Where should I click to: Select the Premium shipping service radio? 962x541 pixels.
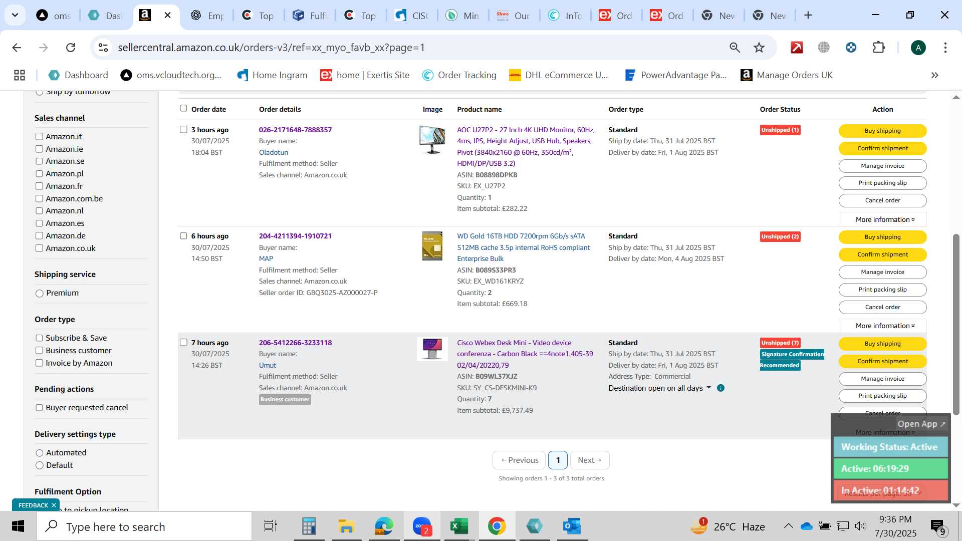tap(40, 294)
